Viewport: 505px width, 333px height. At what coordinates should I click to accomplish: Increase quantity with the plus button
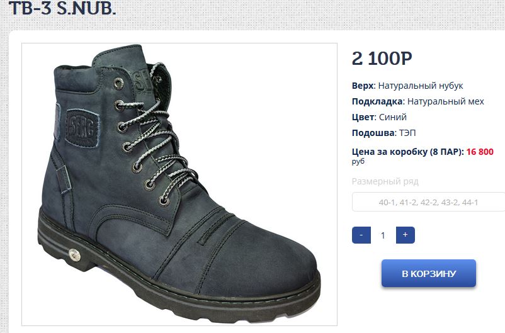tap(405, 235)
